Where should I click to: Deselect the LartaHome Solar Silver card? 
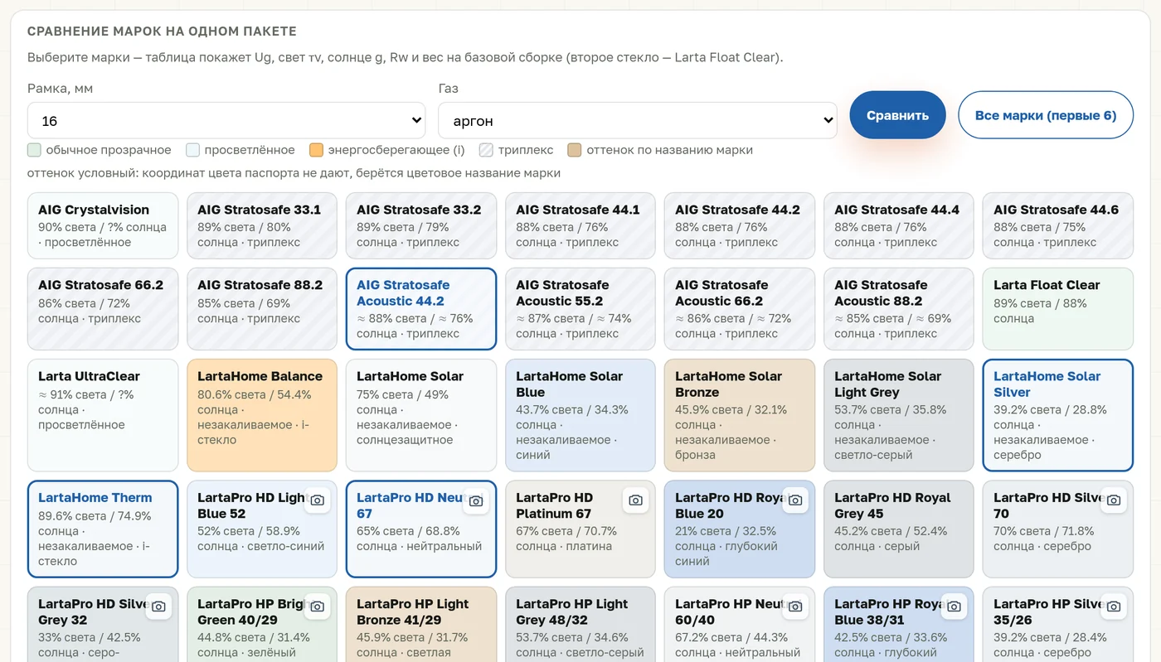pos(1058,415)
